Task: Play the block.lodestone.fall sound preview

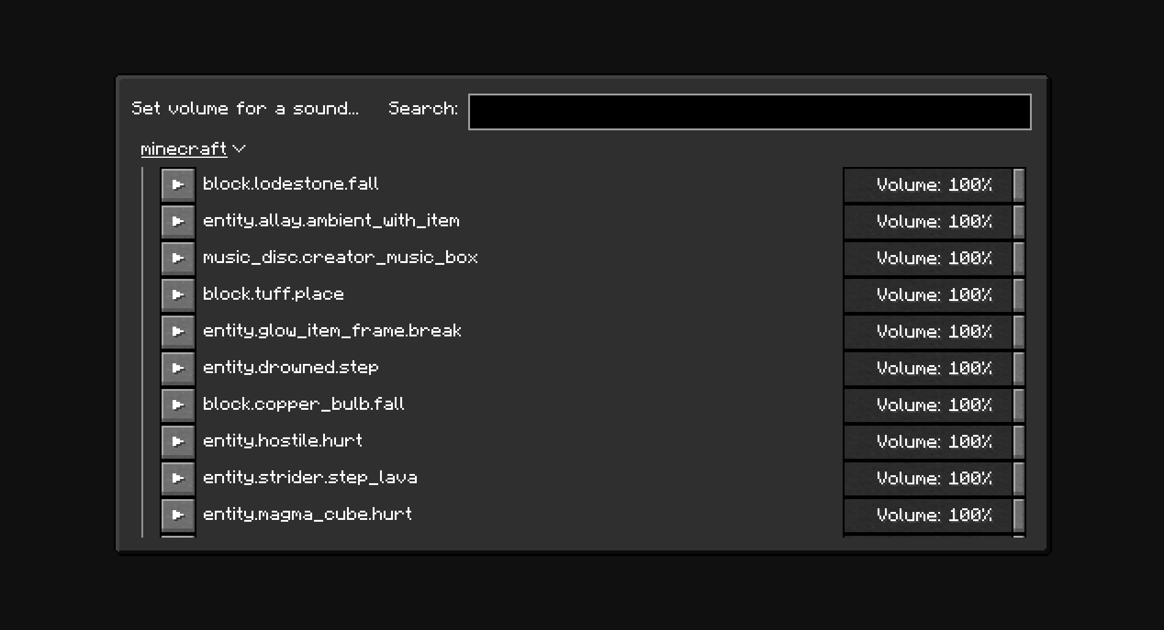Action: click(x=178, y=185)
